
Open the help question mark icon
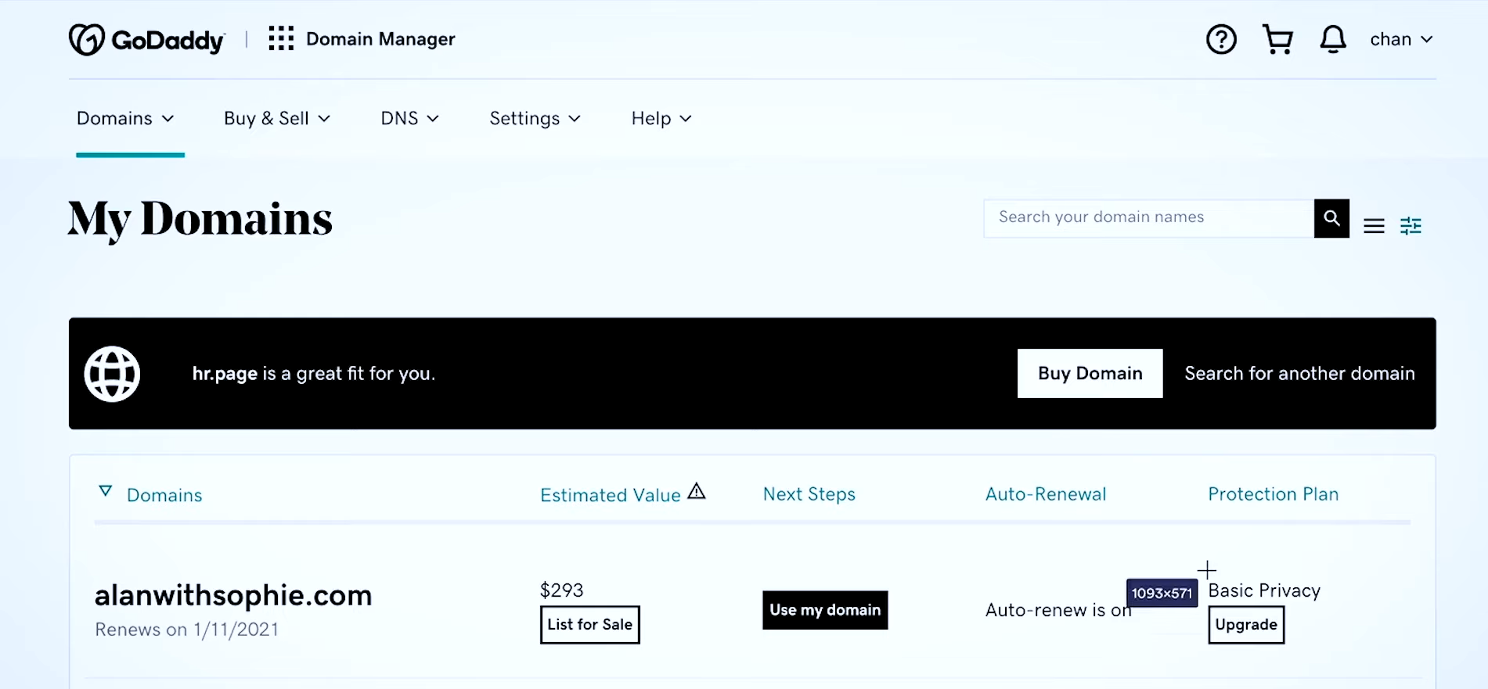(1221, 39)
